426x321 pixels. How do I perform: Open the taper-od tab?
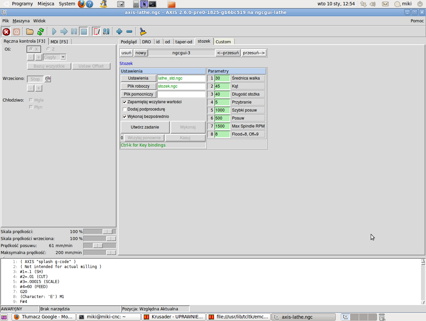click(x=184, y=42)
